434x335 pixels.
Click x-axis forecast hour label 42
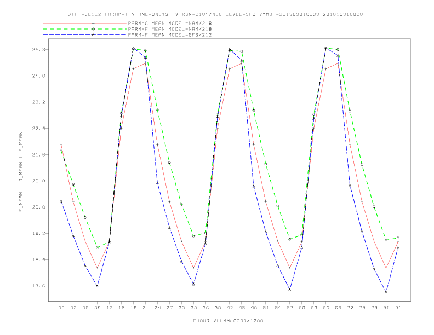[x=230, y=308]
